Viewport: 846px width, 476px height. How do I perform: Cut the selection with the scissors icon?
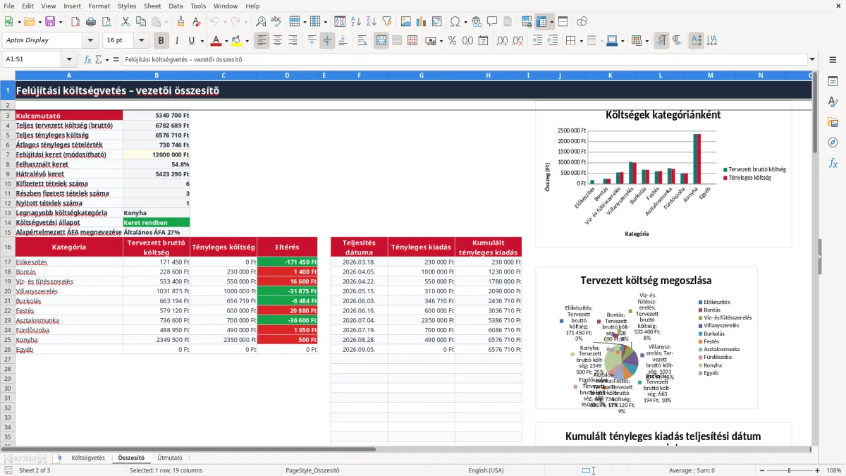tap(125, 22)
